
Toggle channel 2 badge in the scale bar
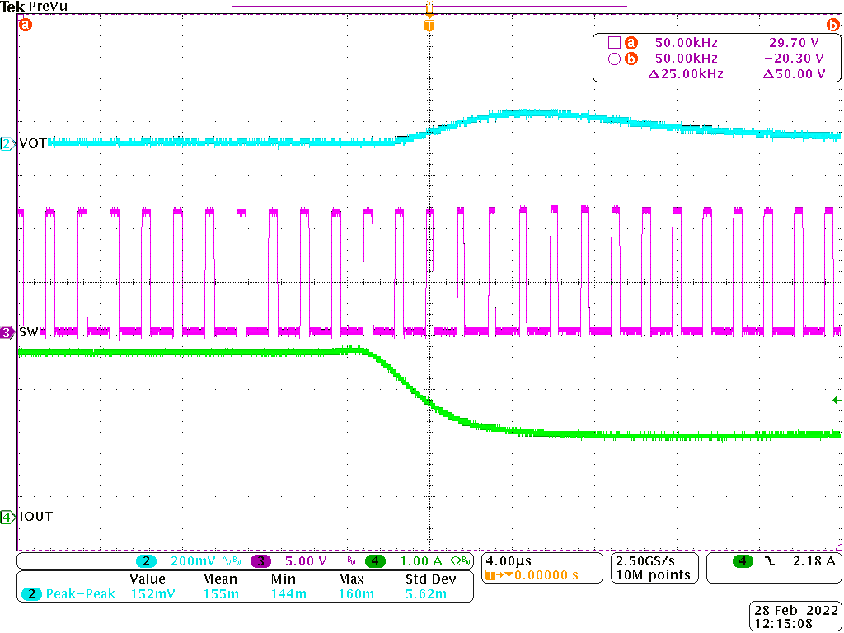[147, 561]
